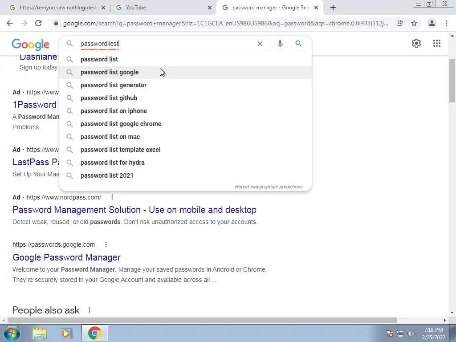The image size is (456, 342).
Task: Click the vertical scrollbar thumb
Action: point(452,81)
